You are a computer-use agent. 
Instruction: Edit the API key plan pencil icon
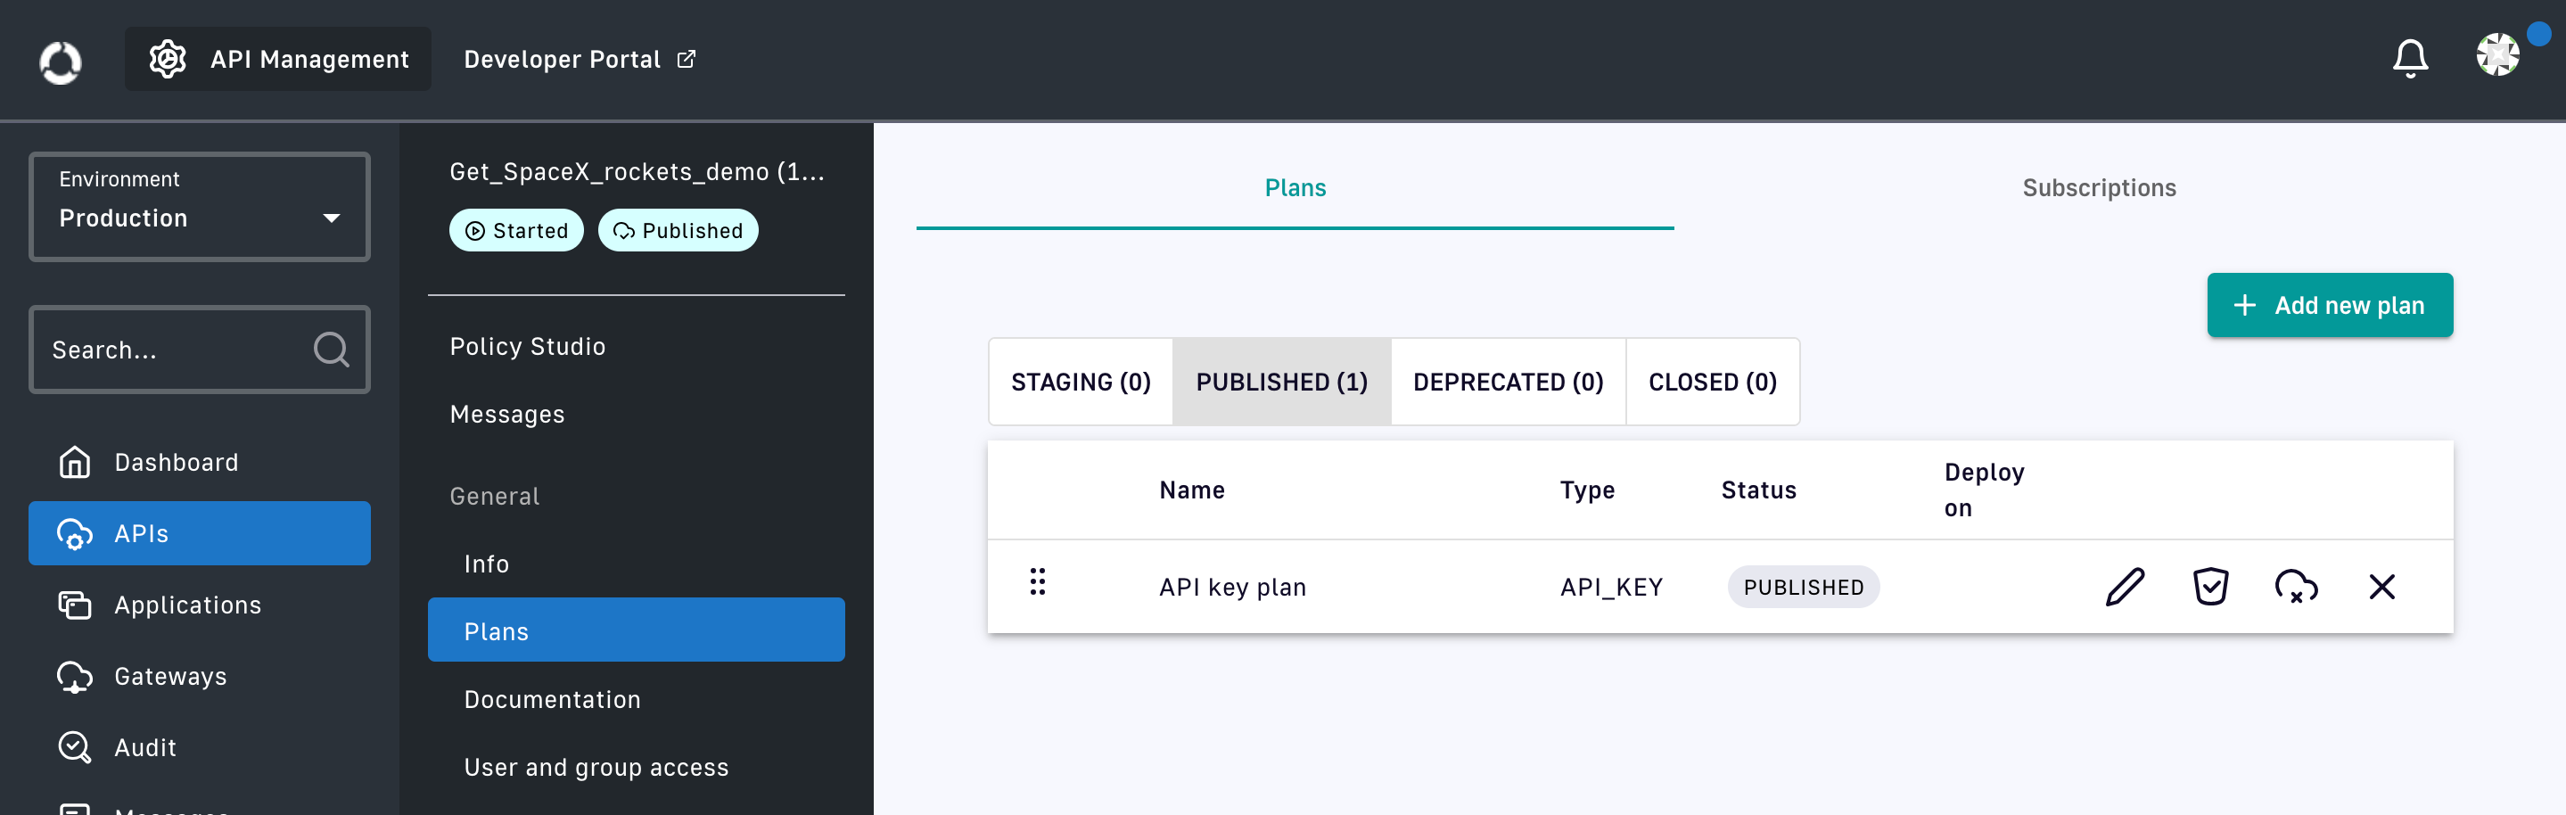point(2125,587)
